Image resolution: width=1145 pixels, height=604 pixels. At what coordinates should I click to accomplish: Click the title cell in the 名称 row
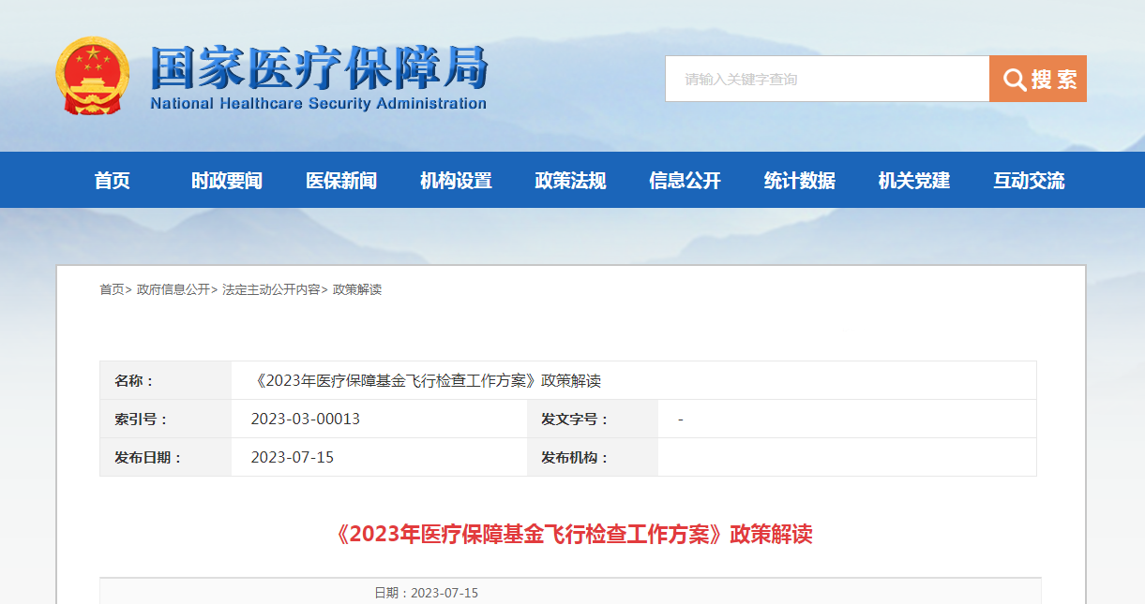point(634,380)
